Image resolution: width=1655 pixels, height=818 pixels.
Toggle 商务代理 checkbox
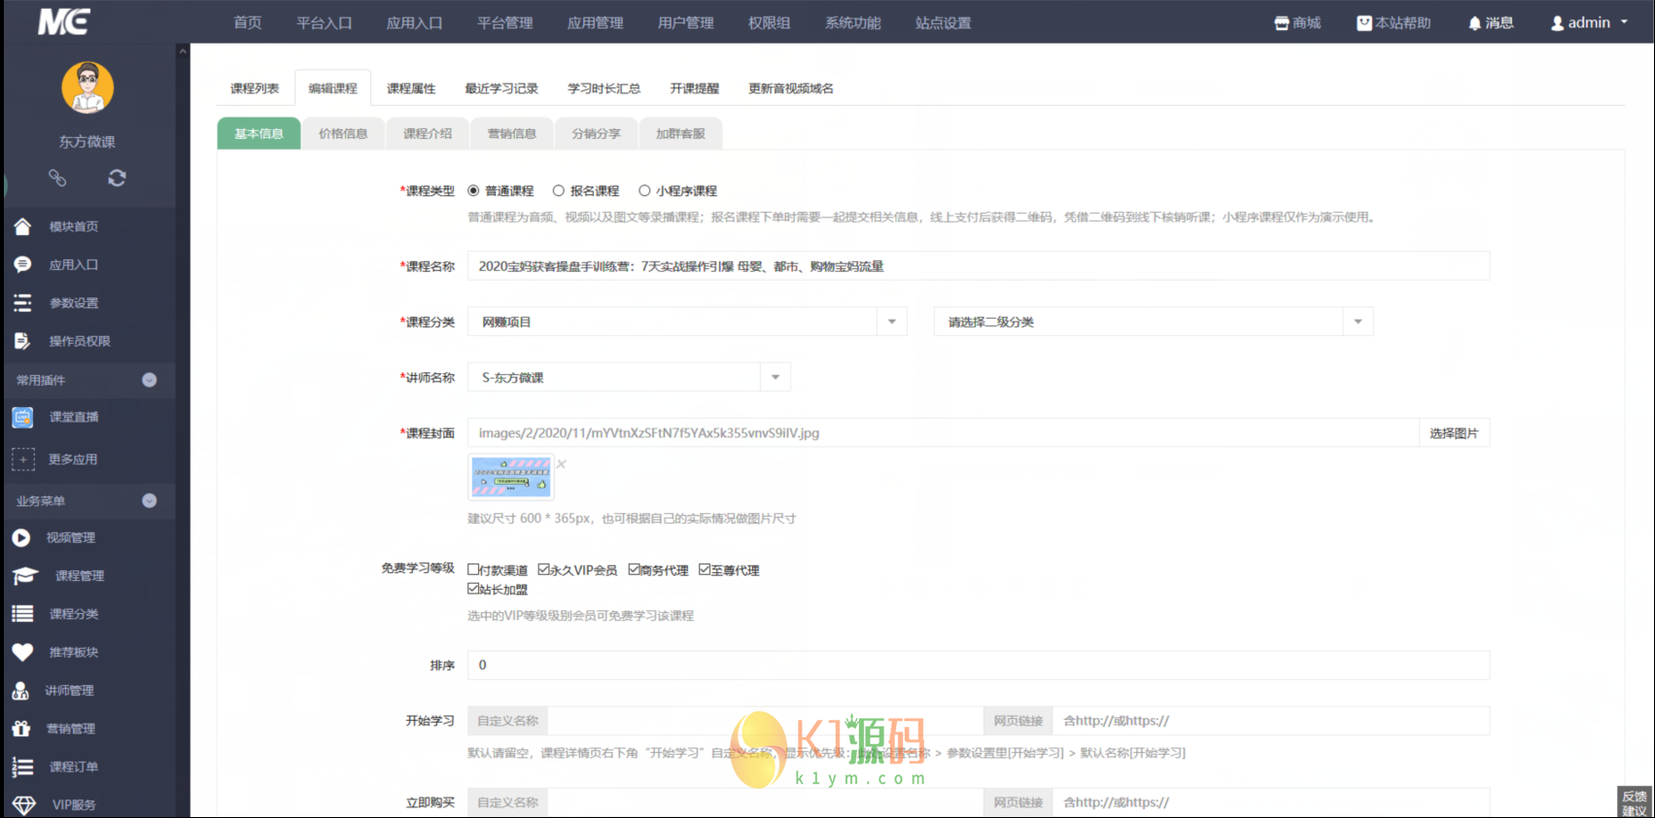[x=634, y=569]
